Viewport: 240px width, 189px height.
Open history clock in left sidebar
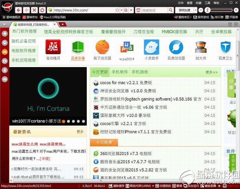5,43
